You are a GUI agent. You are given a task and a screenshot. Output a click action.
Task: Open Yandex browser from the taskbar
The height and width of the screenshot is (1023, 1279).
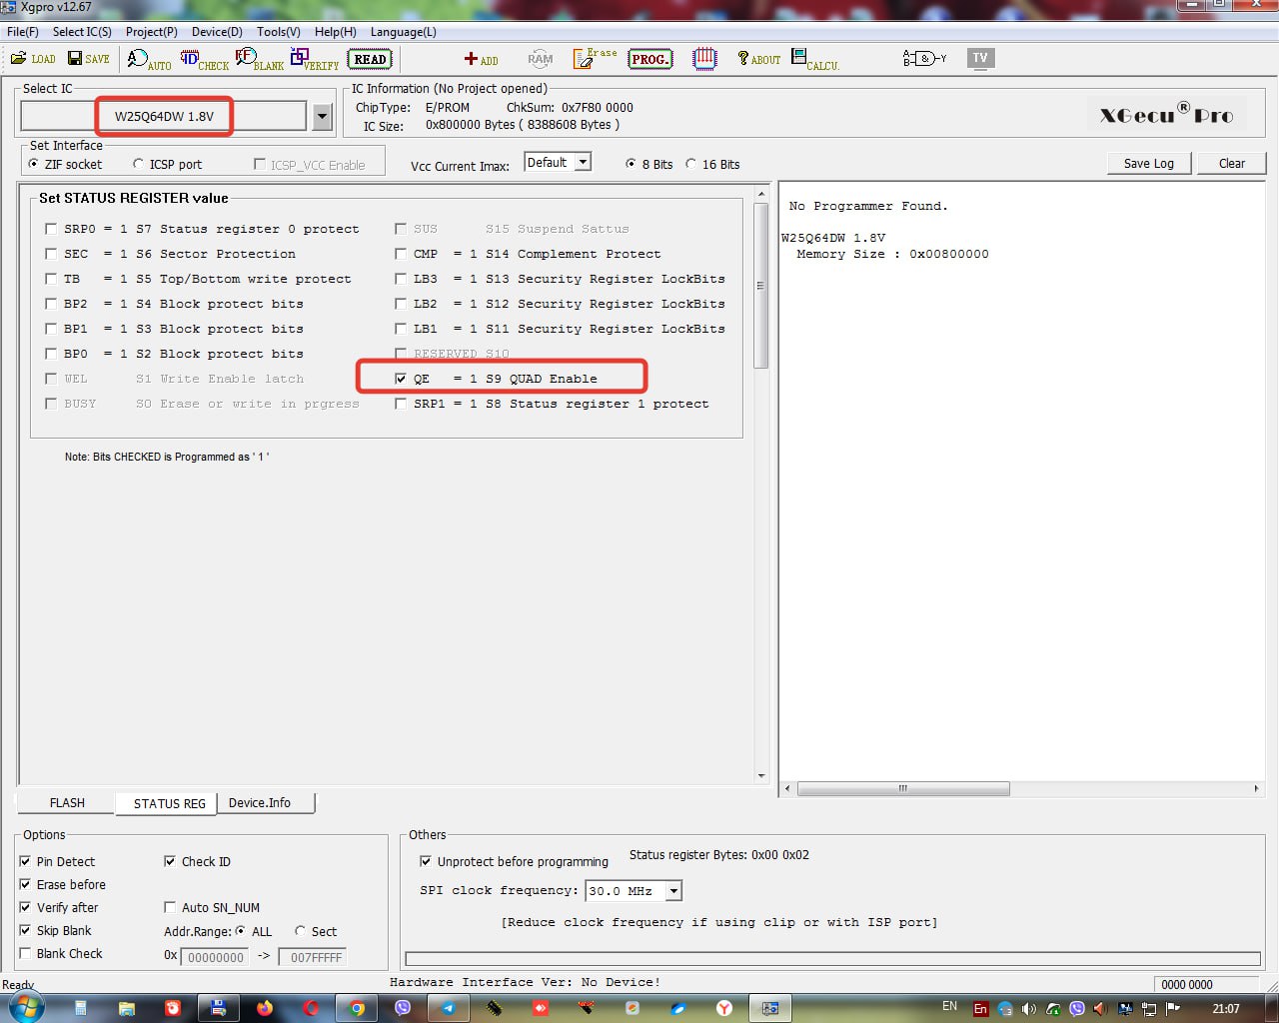tap(724, 1008)
